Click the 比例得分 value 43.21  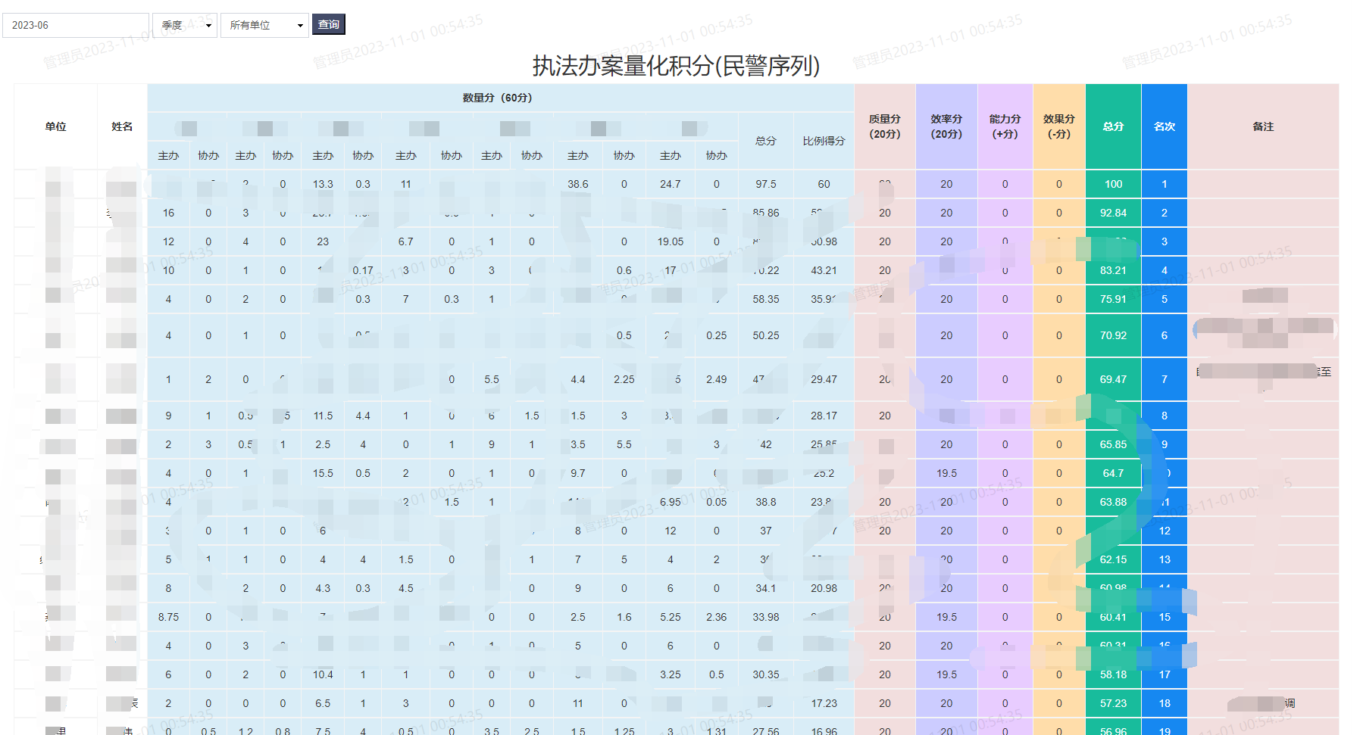(824, 270)
